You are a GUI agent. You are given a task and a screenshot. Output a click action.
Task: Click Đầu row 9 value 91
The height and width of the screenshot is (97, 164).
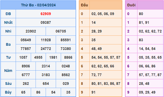point(93,92)
